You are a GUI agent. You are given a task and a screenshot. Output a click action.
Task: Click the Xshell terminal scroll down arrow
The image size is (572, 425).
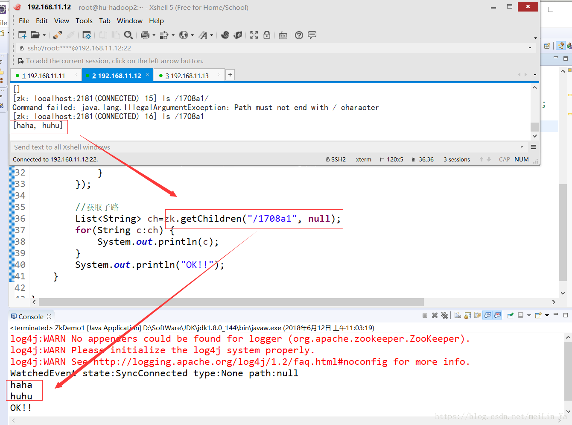534,136
